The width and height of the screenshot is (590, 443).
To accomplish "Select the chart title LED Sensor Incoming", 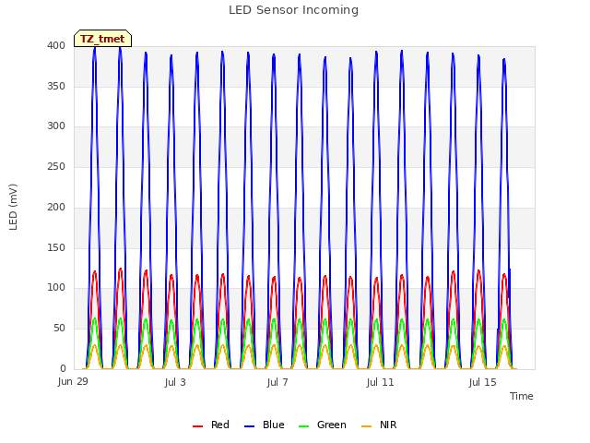I will coord(293,10).
